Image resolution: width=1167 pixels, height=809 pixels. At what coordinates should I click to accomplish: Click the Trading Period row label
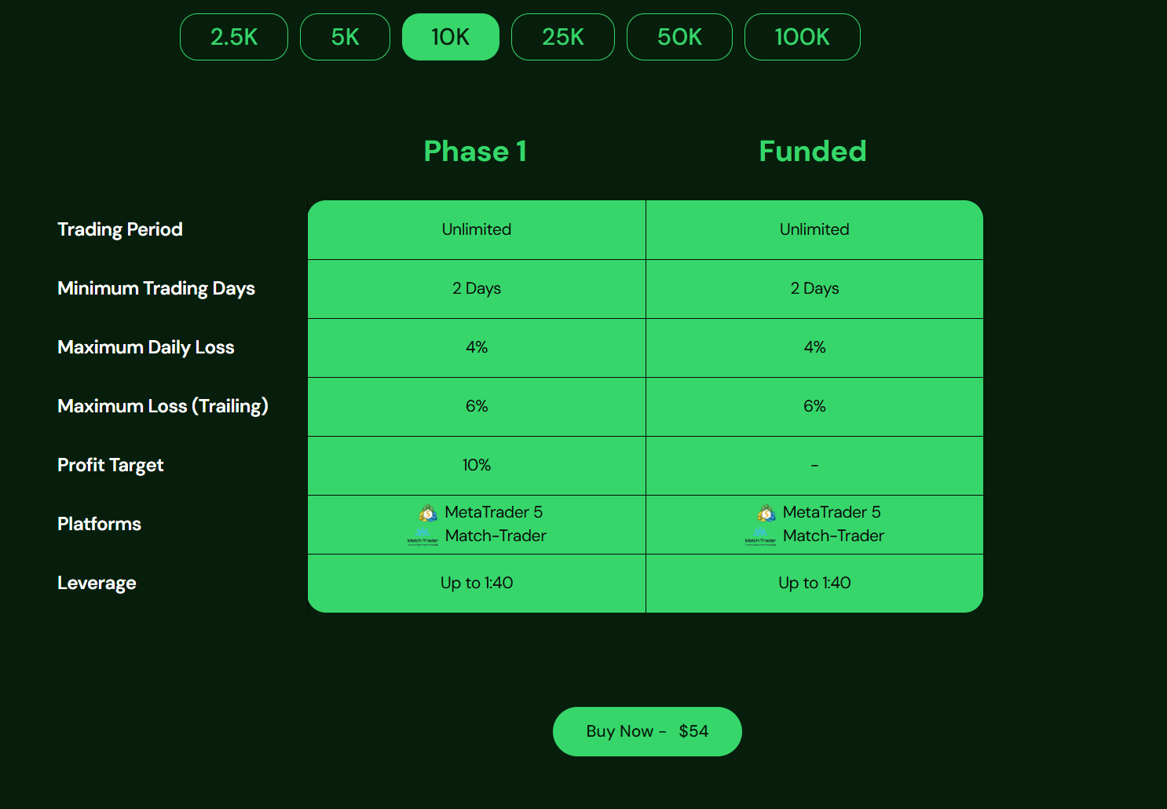coord(120,229)
